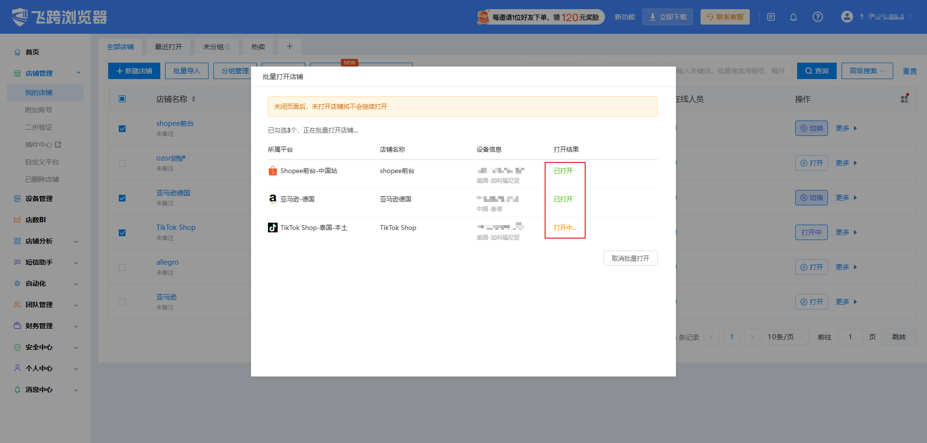
Task: Uncheck the 亚马逊德国 store checkbox
Action: 122,198
